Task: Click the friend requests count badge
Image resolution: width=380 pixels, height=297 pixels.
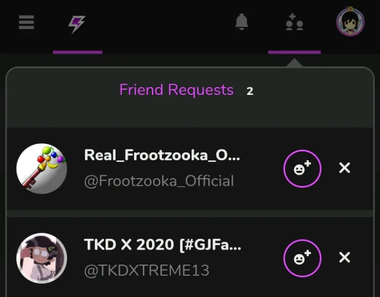Action: (250, 91)
